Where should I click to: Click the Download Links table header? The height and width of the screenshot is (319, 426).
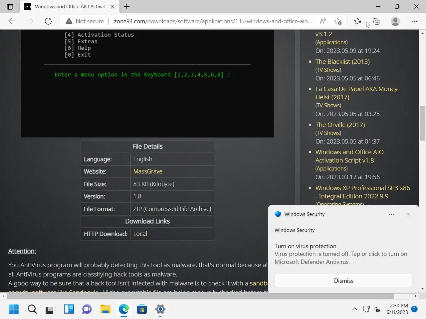(x=147, y=221)
